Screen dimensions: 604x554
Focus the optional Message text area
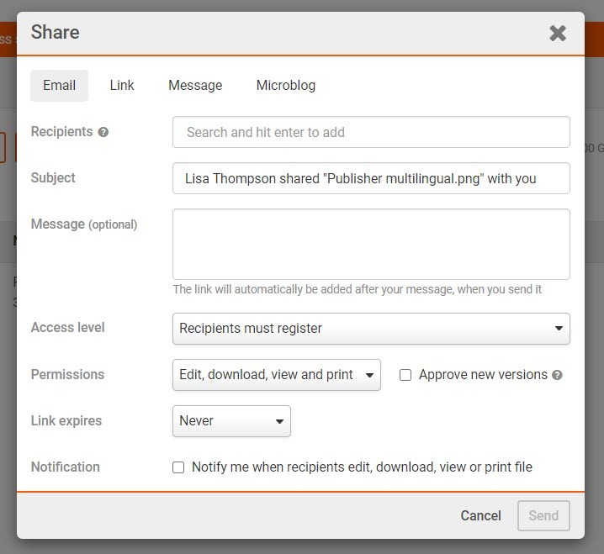tap(371, 244)
